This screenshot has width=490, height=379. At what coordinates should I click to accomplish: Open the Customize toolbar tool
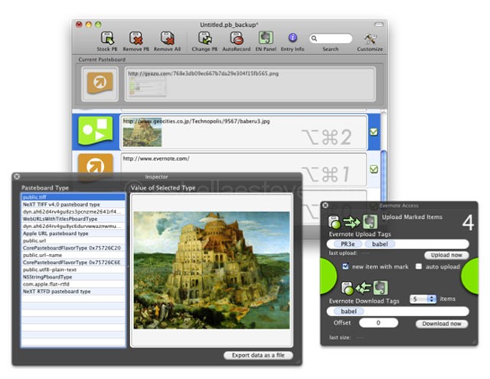tap(370, 39)
